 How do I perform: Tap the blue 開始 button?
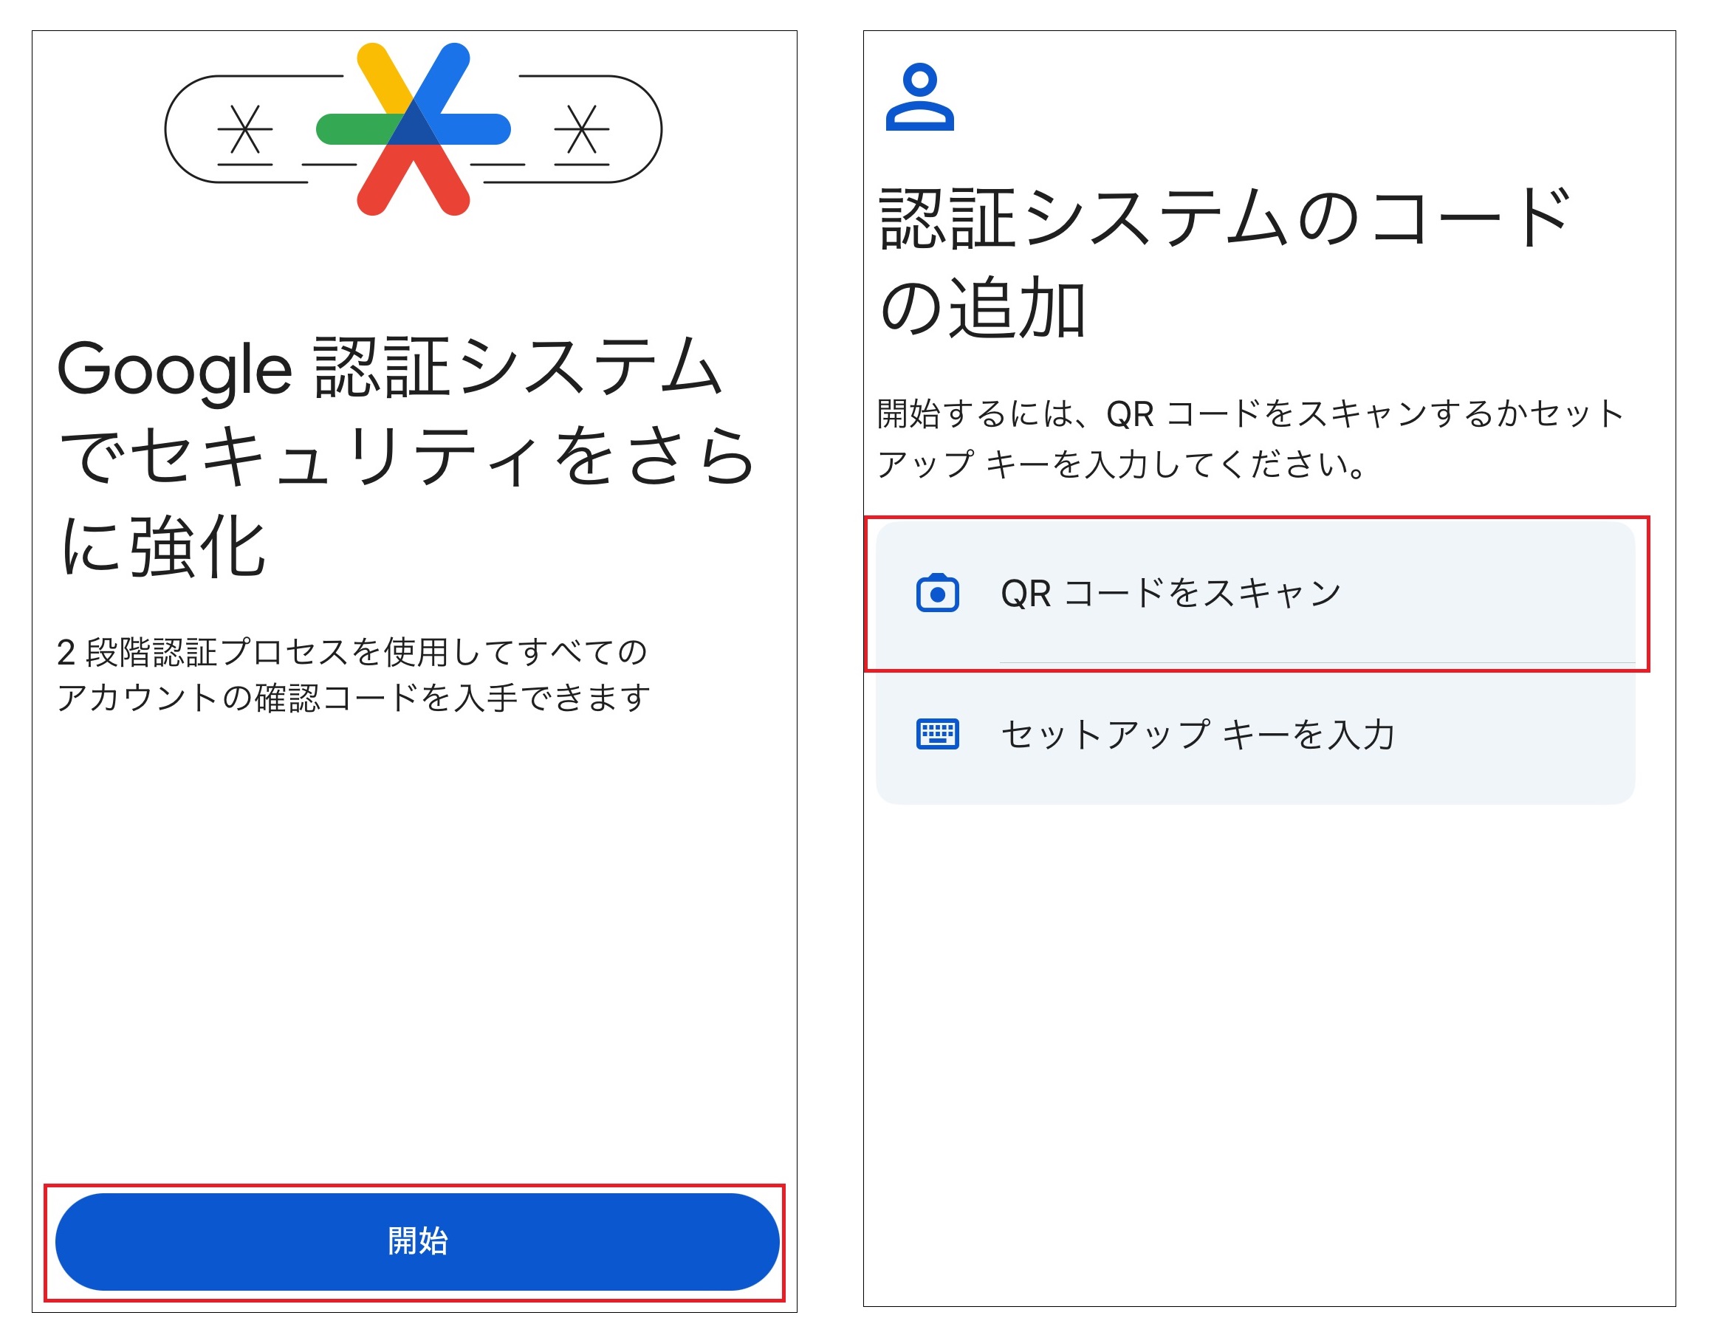coord(416,1241)
